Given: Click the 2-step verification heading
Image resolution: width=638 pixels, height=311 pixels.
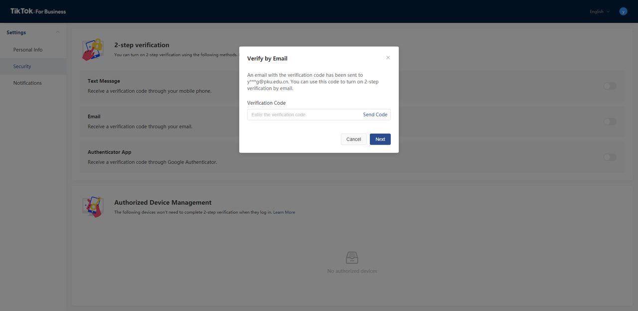Looking at the screenshot, I should click(x=142, y=45).
